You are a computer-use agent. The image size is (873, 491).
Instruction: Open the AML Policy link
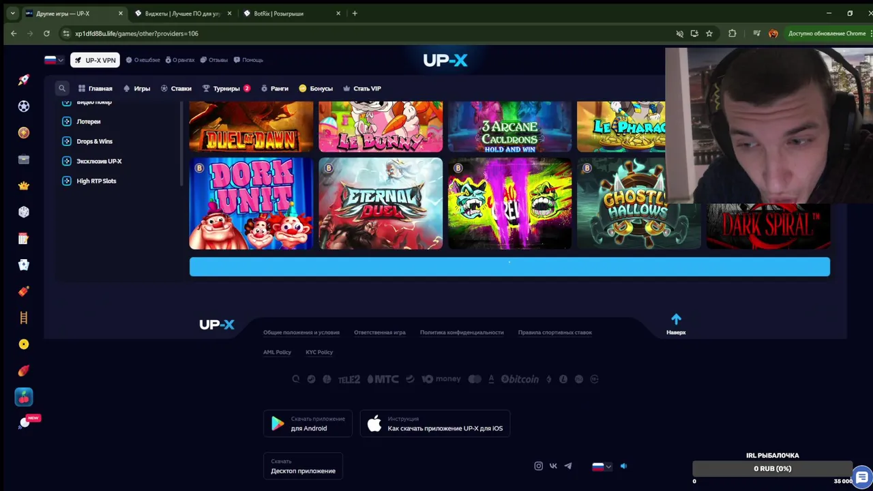(277, 353)
